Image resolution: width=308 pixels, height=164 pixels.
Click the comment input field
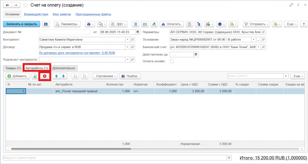point(114,158)
